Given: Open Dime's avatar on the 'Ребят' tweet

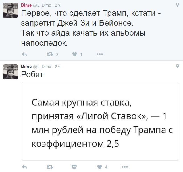Looking at the screenshot, I should (x=10, y=72).
